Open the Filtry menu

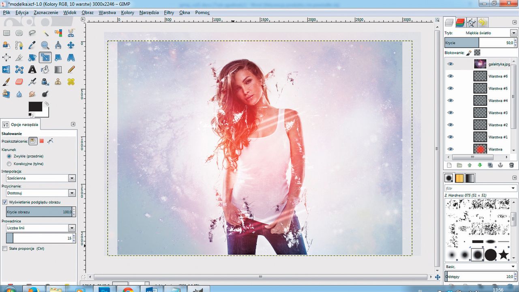(169, 13)
